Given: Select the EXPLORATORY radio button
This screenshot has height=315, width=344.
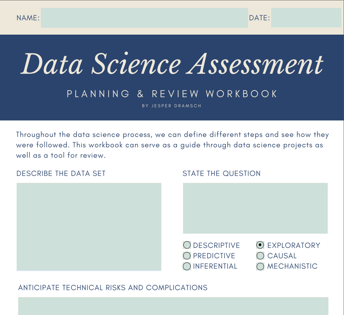Looking at the screenshot, I should pyautogui.click(x=260, y=245).
